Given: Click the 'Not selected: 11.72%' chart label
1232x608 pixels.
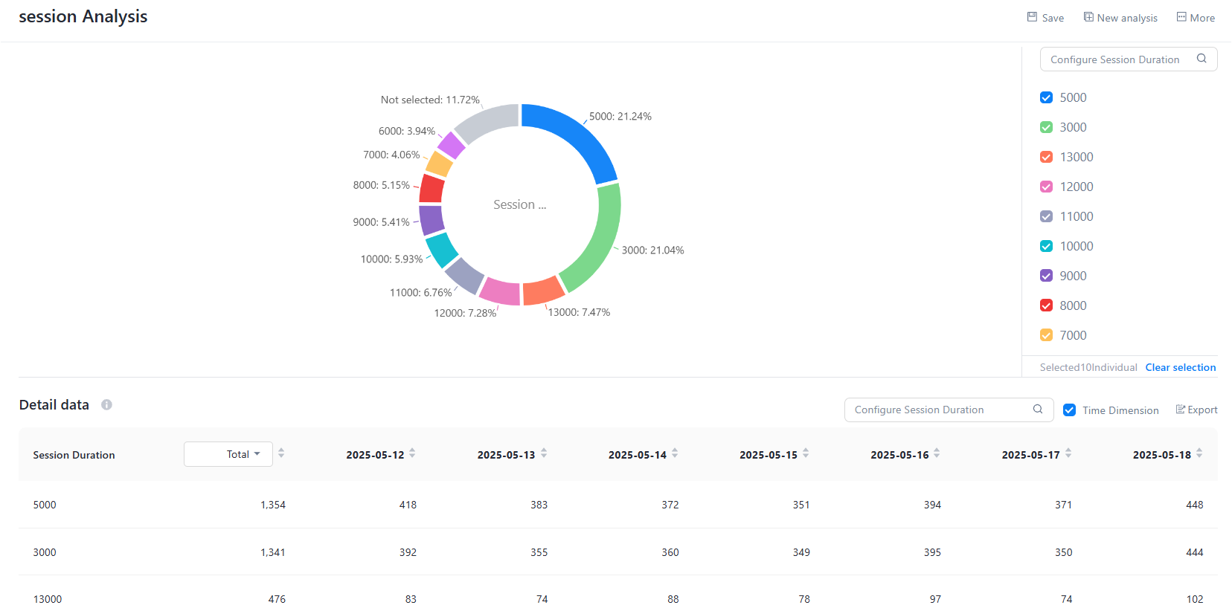Looking at the screenshot, I should pos(430,100).
